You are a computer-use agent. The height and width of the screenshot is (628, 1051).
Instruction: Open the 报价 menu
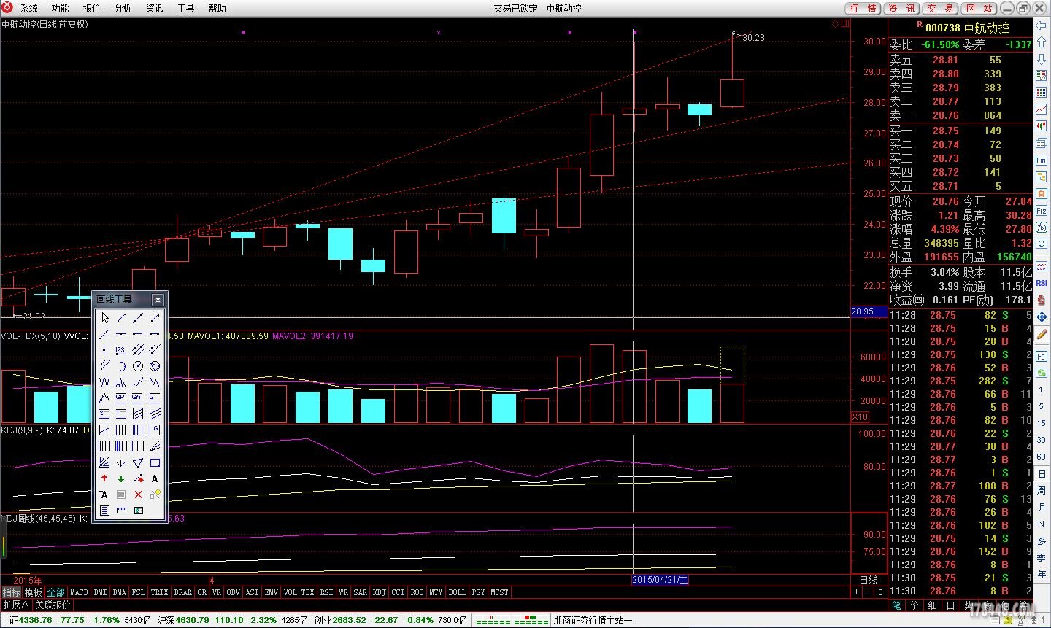tap(92, 8)
